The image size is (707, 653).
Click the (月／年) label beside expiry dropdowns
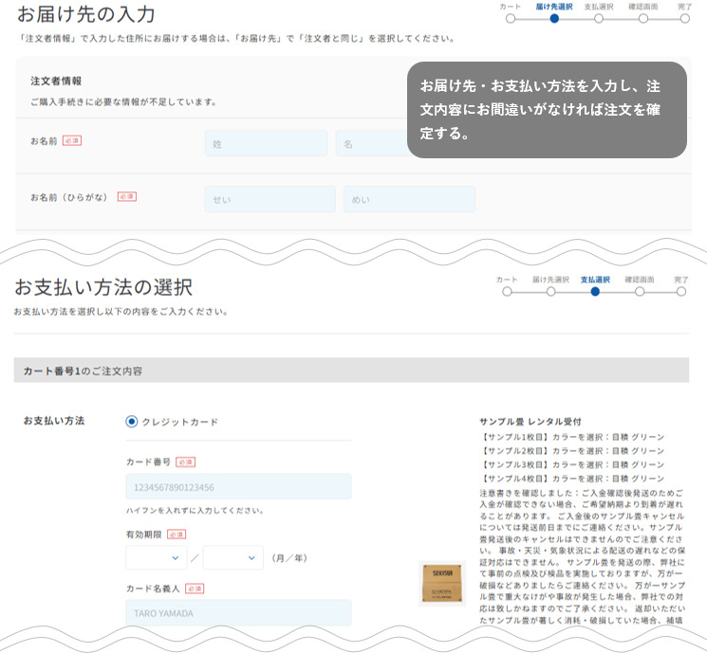click(x=289, y=558)
